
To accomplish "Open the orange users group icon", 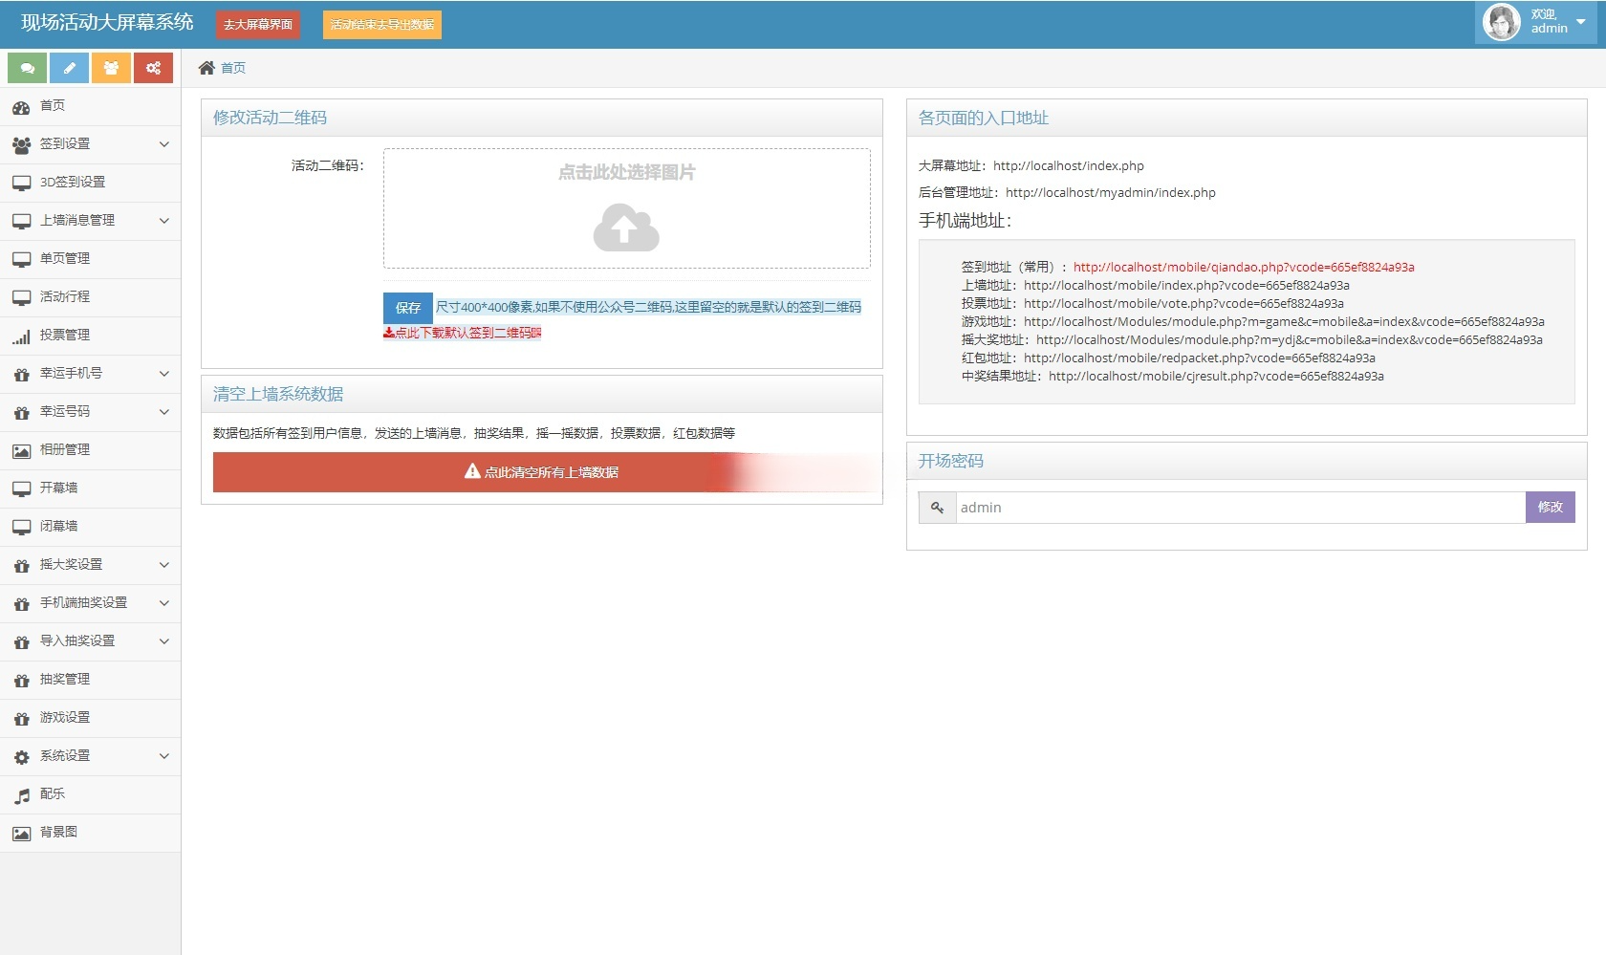I will 111,68.
